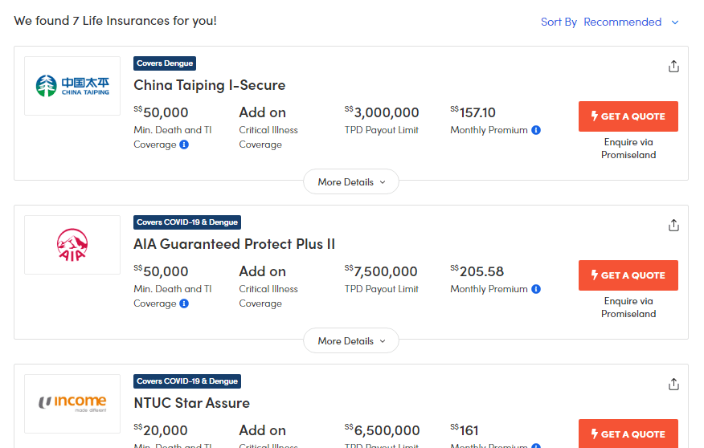Open info icon beside AIA Monthly Premium
Viewport: 704px width, 448px height.
tap(536, 289)
